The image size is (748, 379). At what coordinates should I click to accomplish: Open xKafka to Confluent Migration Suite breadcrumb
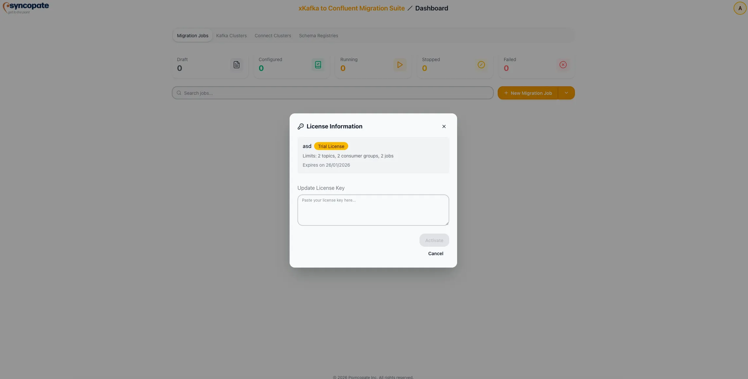pyautogui.click(x=351, y=8)
